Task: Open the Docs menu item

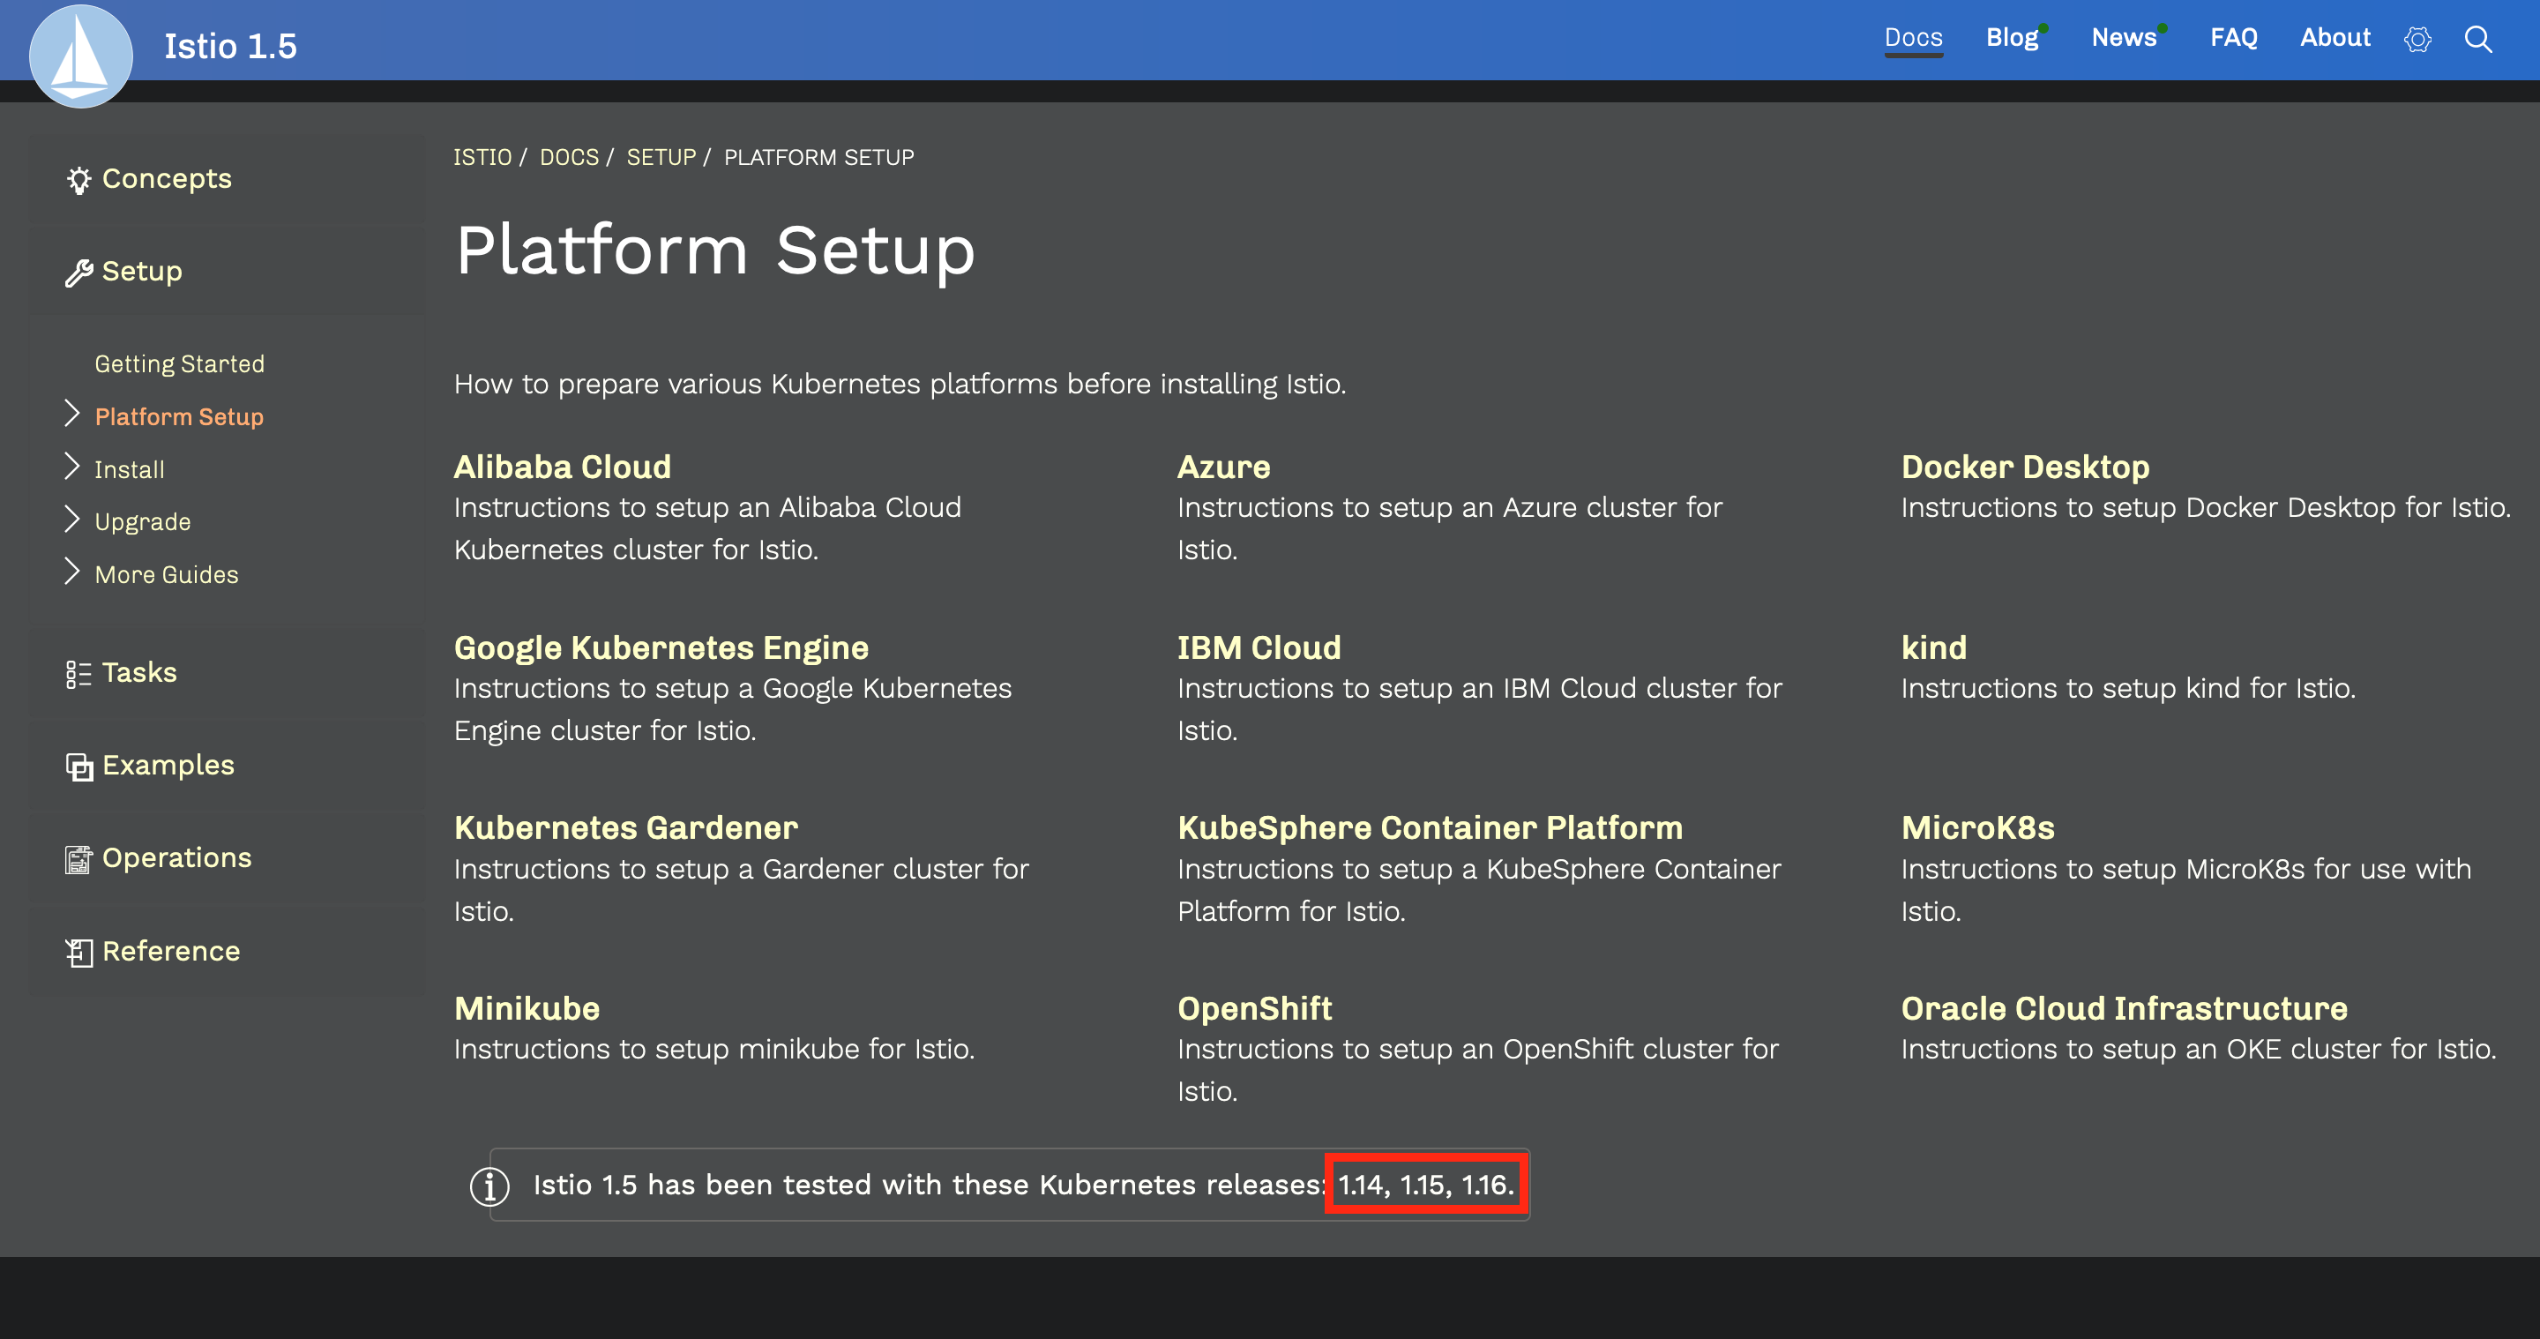Action: pos(1913,37)
